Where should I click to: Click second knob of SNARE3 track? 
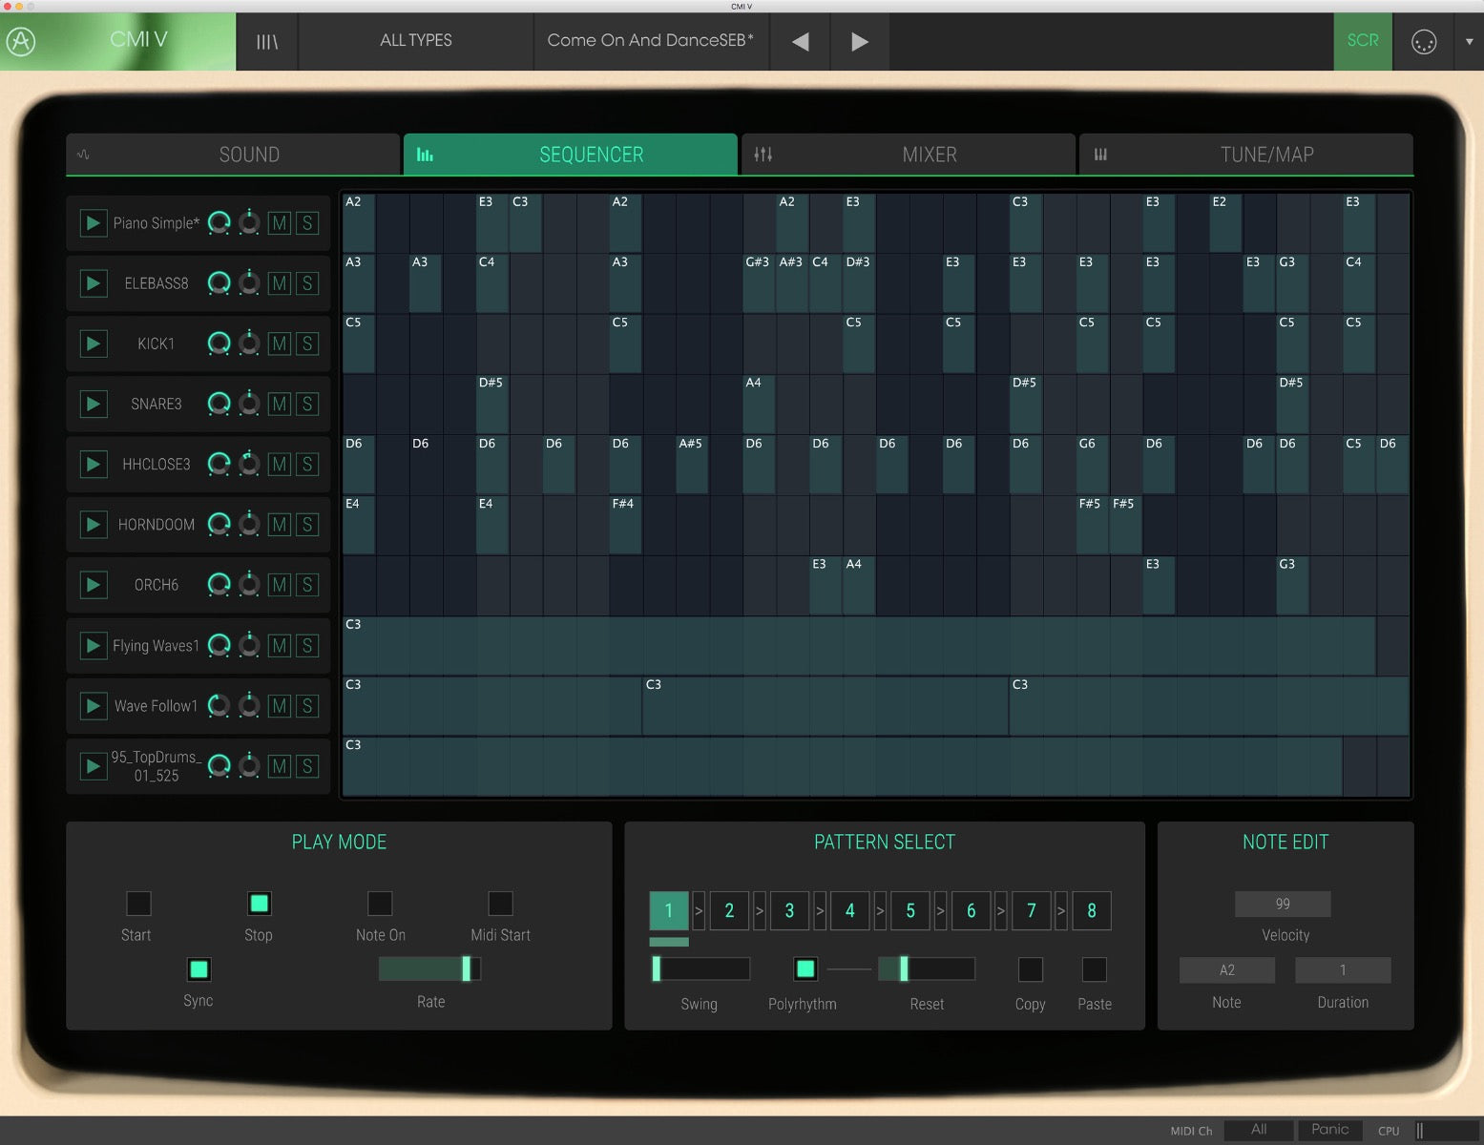tap(249, 404)
